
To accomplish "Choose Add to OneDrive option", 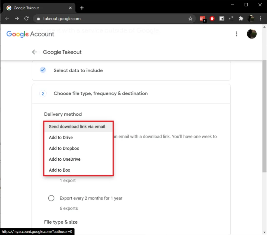I will point(78,159).
